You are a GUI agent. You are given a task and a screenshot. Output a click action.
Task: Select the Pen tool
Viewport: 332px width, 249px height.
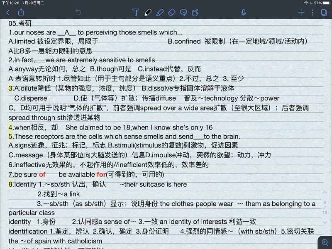pyautogui.click(x=148, y=12)
